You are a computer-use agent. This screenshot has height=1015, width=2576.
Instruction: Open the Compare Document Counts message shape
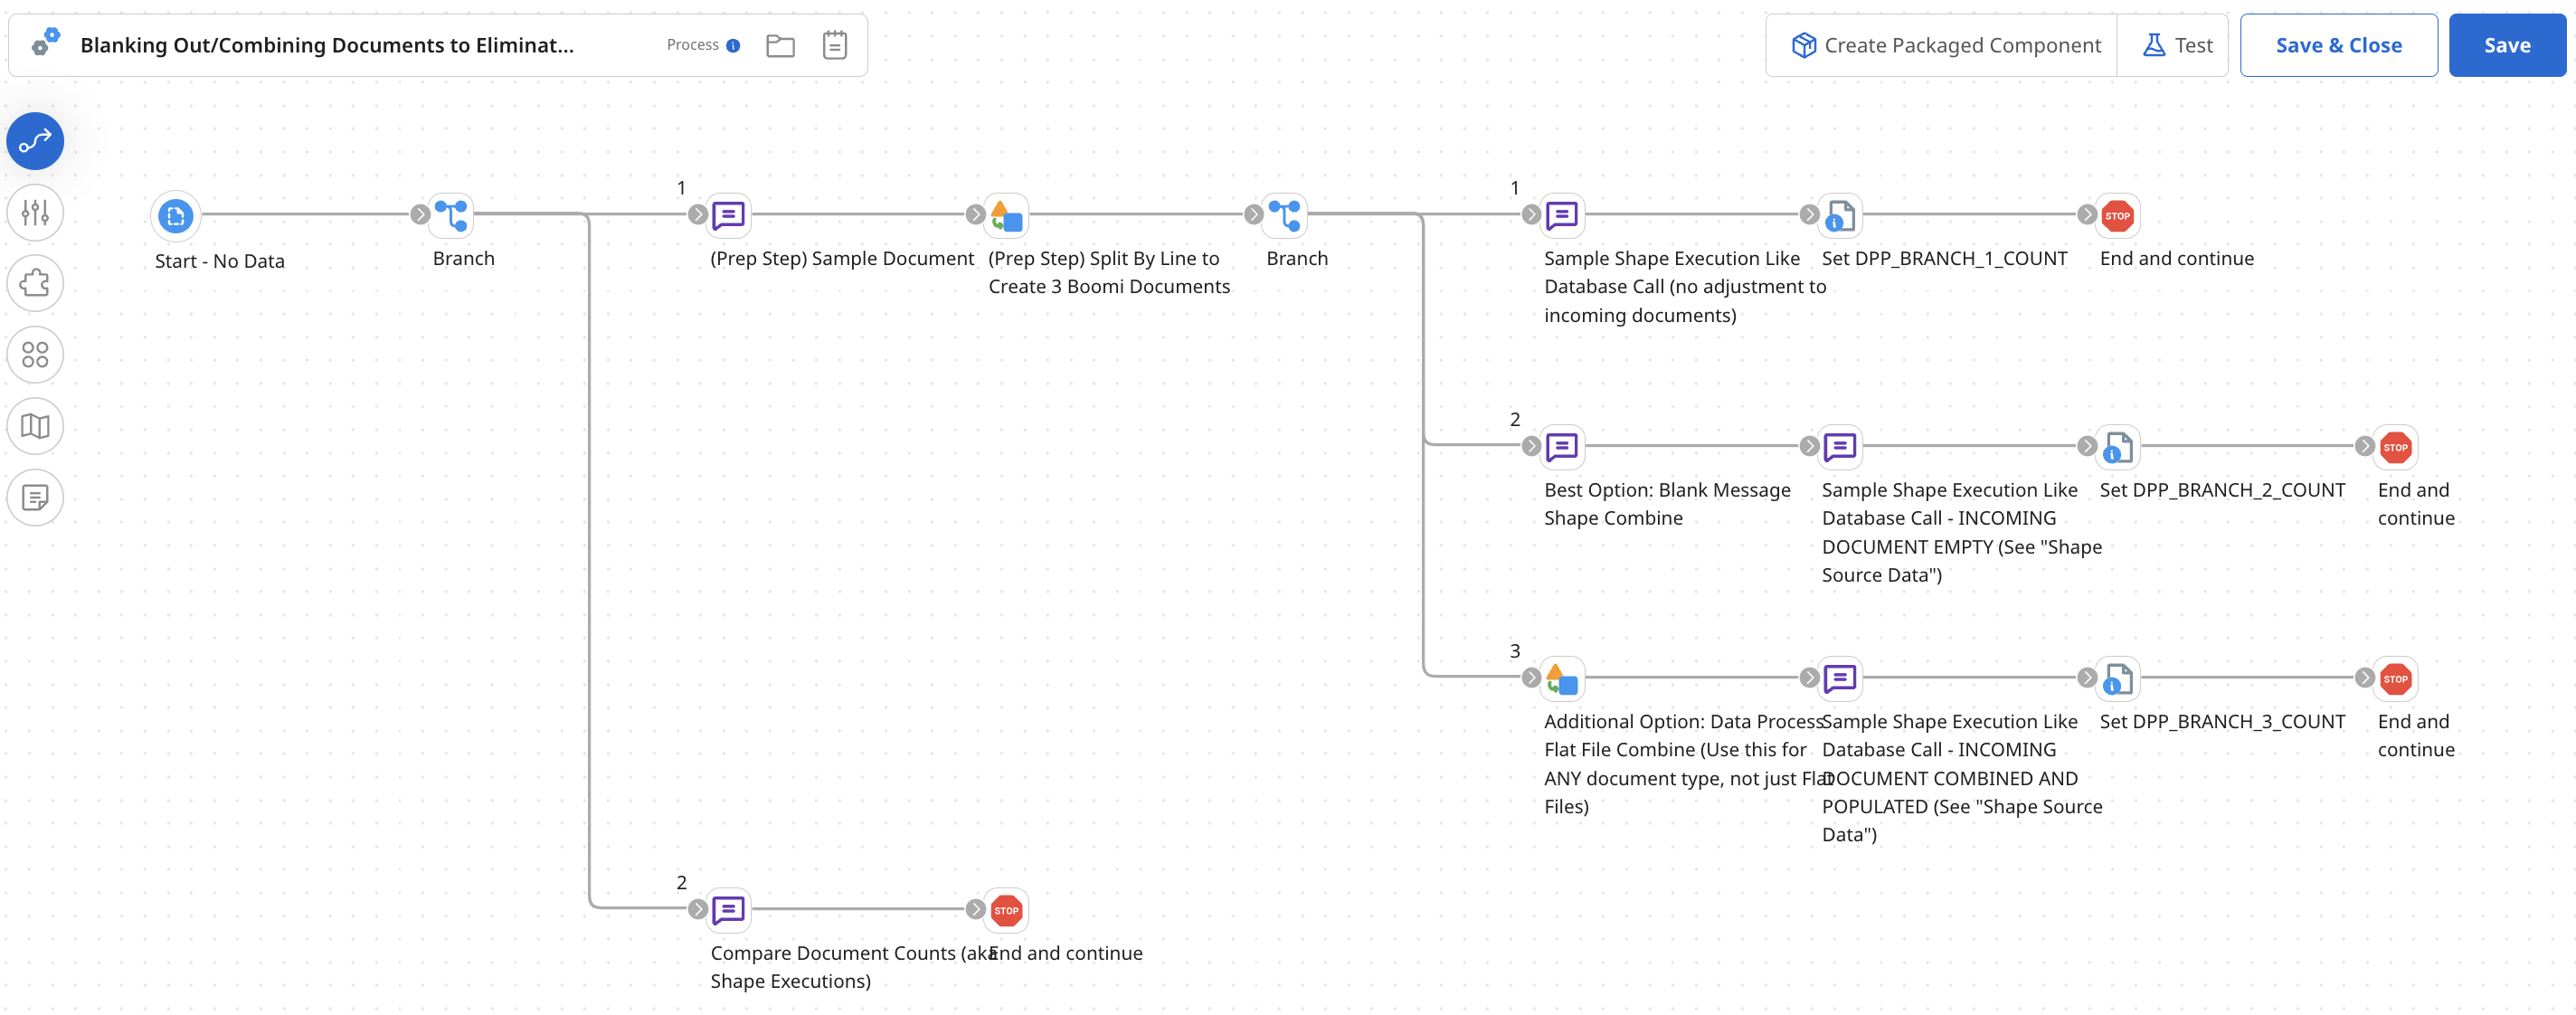[x=730, y=910]
